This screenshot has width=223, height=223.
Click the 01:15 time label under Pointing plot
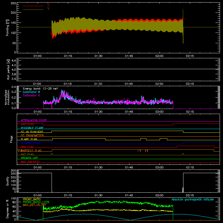[68, 56]
